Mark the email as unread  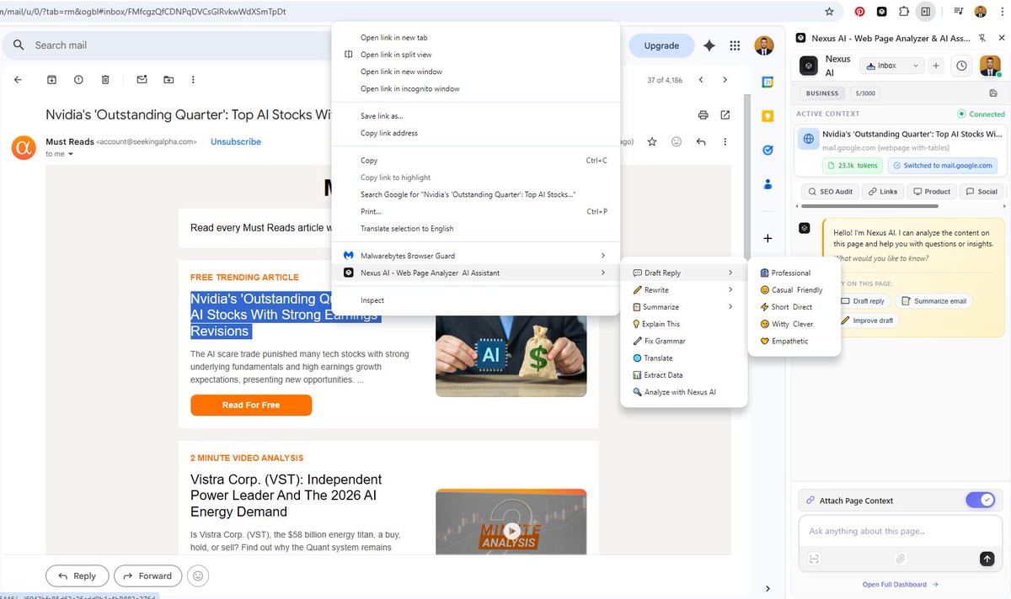click(x=142, y=80)
